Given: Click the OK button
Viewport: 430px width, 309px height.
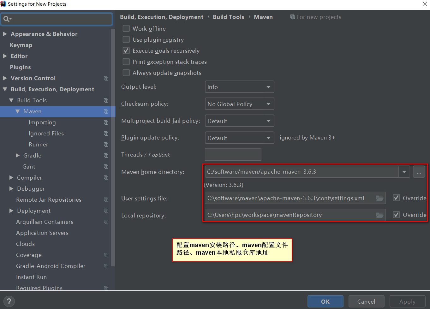Looking at the screenshot, I should 325,301.
